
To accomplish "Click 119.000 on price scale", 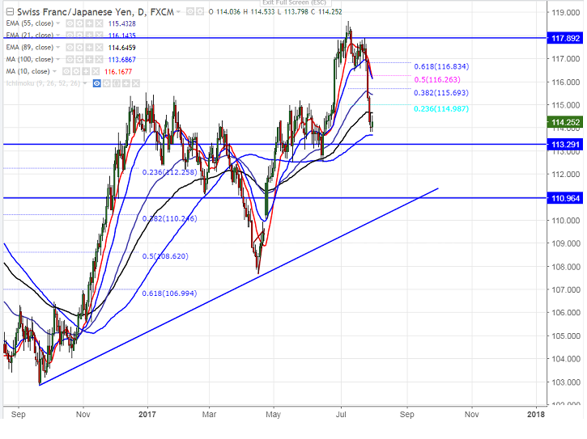I will [x=566, y=13].
